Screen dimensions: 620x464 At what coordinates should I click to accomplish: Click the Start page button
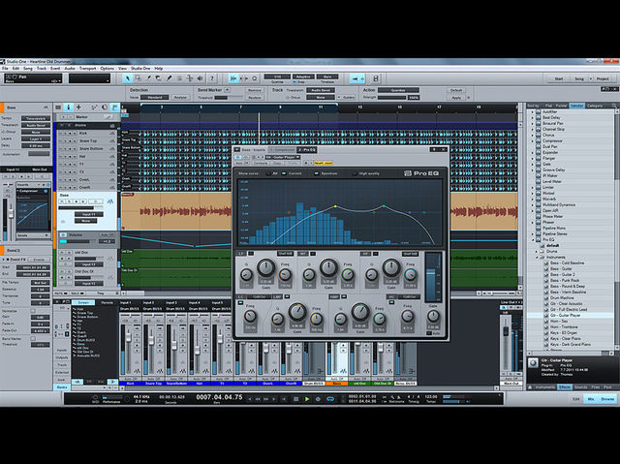tap(559, 78)
